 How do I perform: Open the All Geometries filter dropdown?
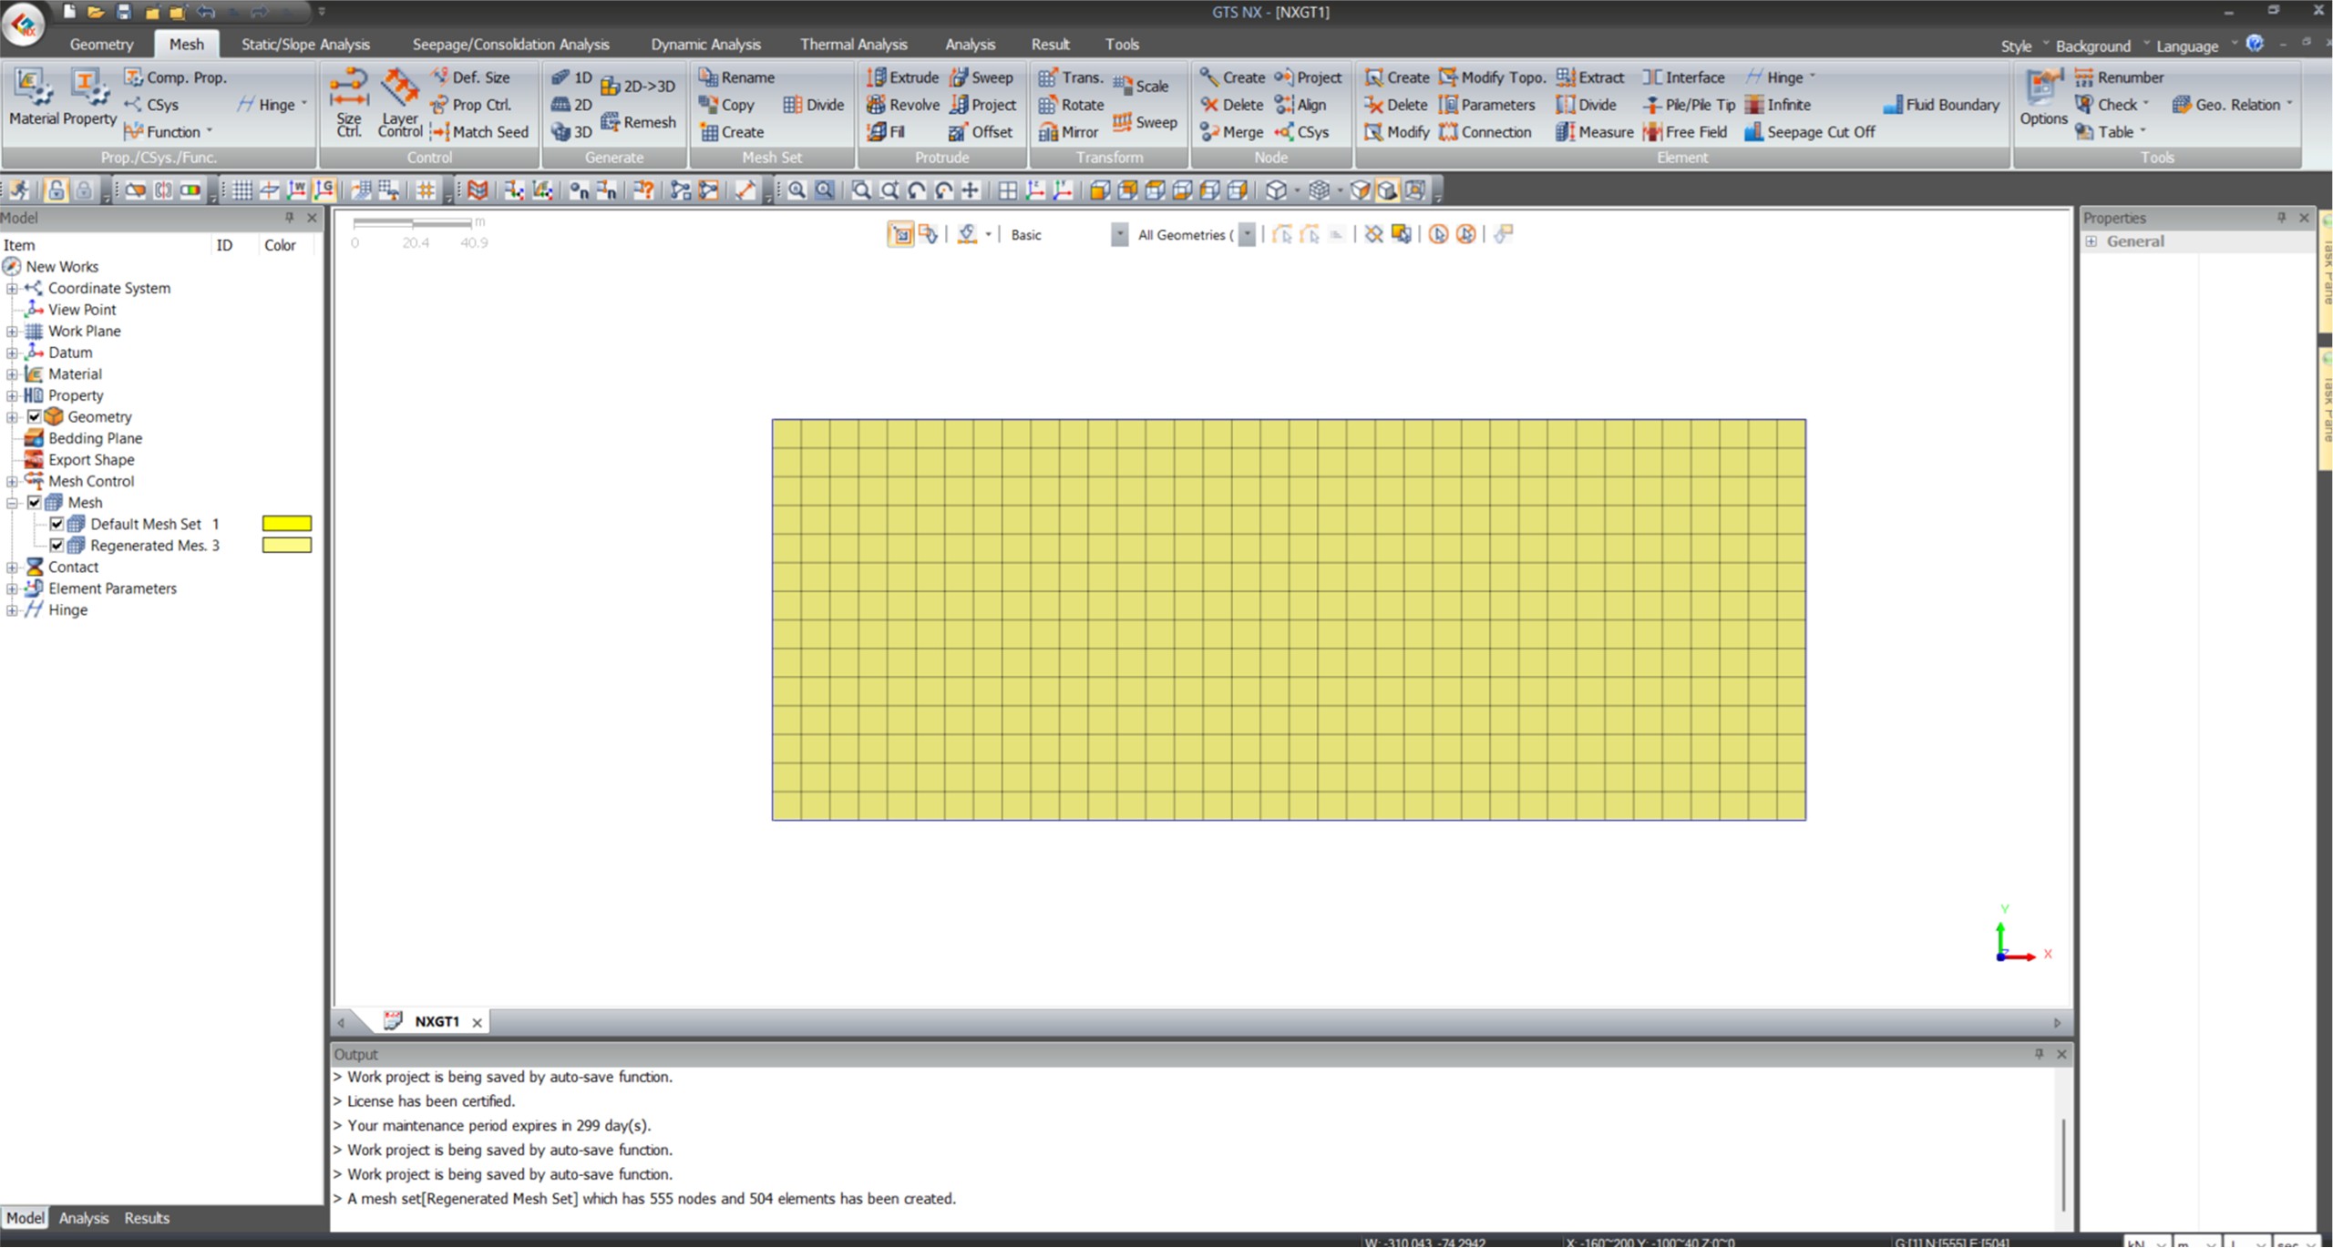pyautogui.click(x=1247, y=235)
